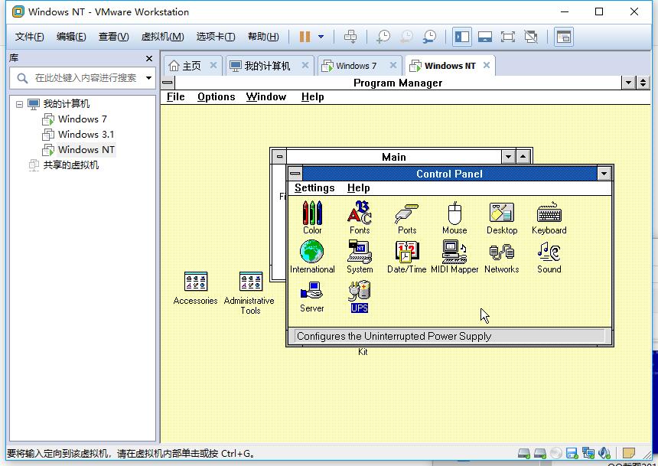Screen dimensions: 658x466
Task: Open the Help menu in Control Panel
Action: click(358, 187)
